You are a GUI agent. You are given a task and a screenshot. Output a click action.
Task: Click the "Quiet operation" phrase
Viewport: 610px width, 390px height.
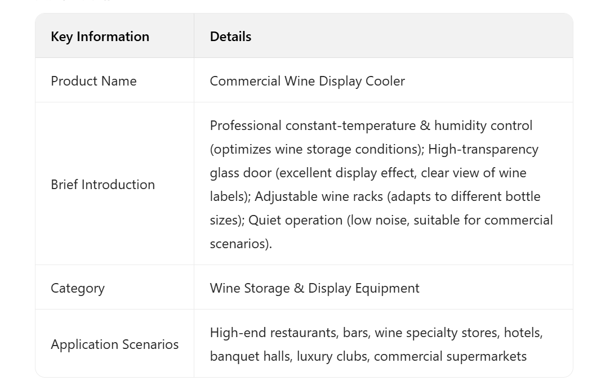tap(295, 220)
